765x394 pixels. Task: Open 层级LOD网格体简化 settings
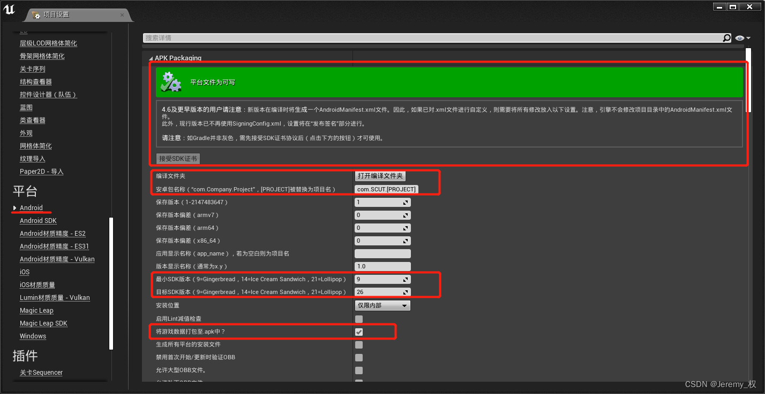coord(48,43)
